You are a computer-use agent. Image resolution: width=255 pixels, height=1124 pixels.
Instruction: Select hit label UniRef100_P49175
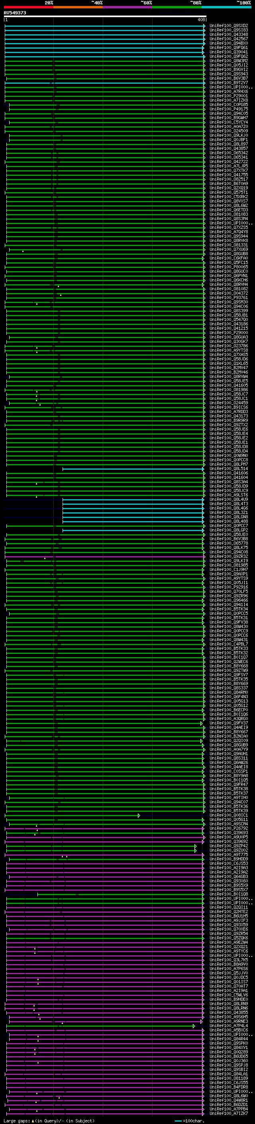point(229,109)
